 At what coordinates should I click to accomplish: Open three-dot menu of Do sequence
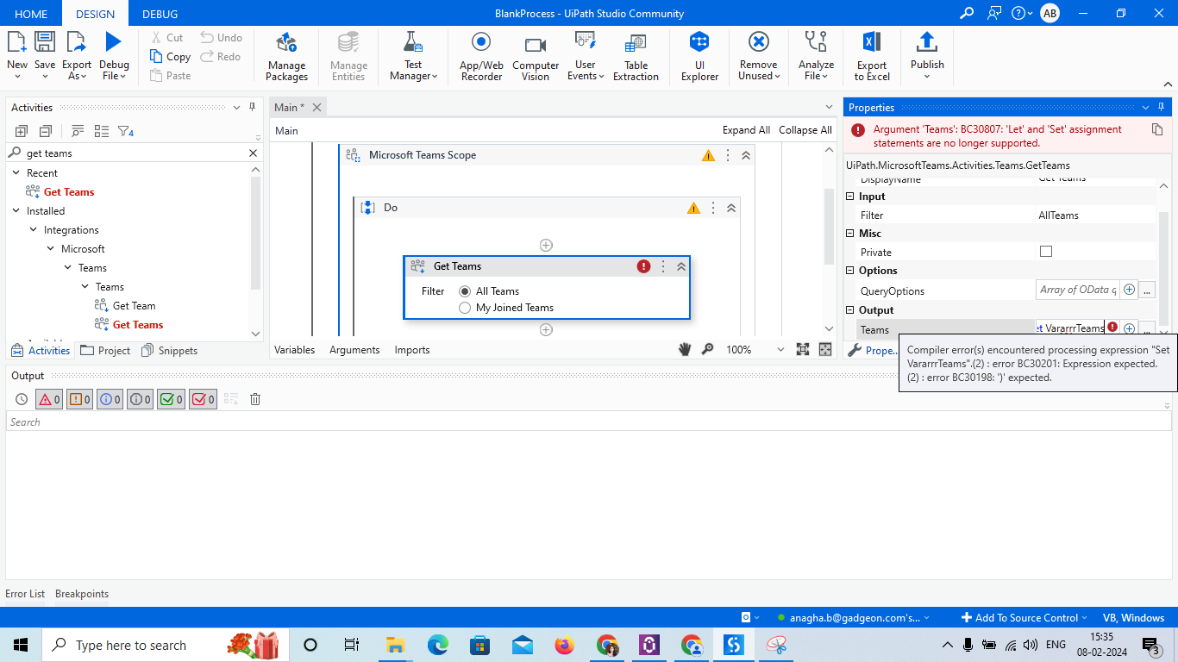tap(713, 208)
